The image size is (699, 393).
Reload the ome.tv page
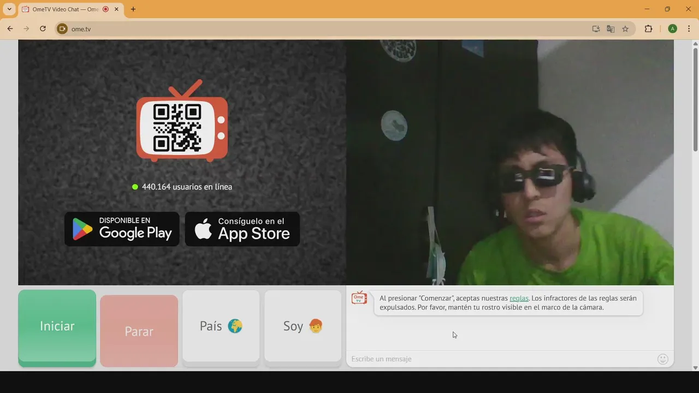pos(43,29)
